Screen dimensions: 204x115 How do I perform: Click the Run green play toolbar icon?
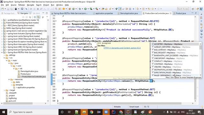click(85, 9)
